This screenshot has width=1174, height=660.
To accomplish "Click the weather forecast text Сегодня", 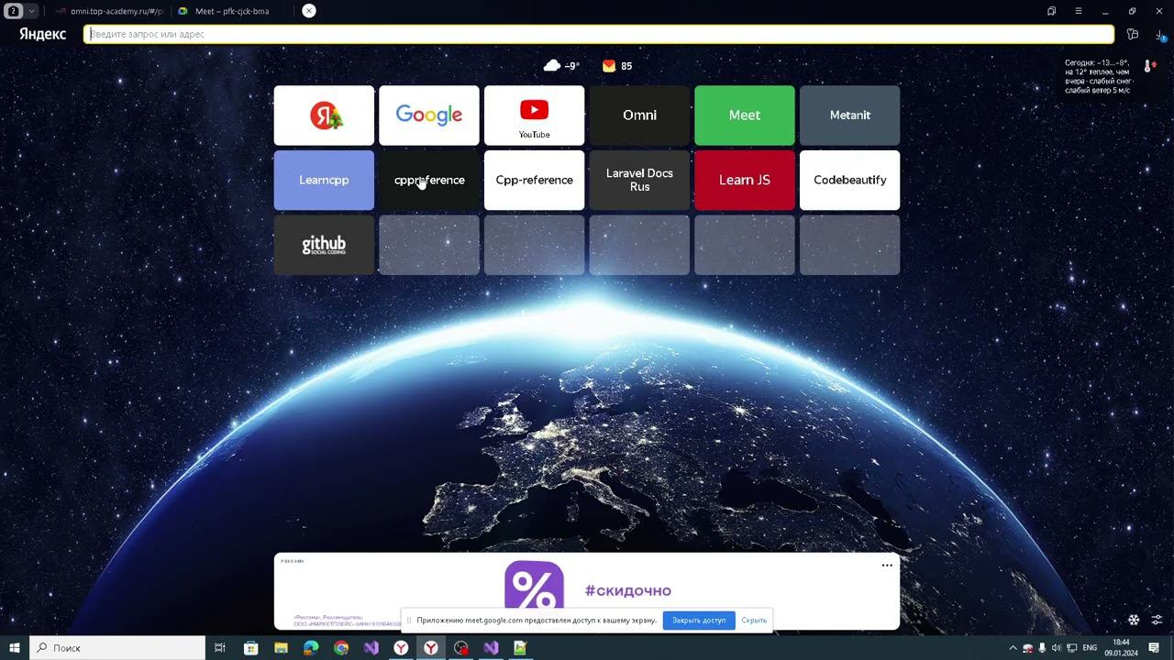I will (x=1098, y=77).
